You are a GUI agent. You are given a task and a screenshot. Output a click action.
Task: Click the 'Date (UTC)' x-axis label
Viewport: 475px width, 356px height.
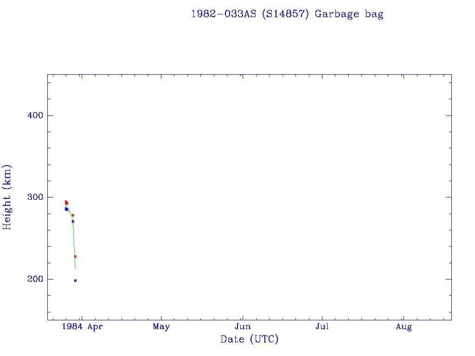pyautogui.click(x=250, y=339)
